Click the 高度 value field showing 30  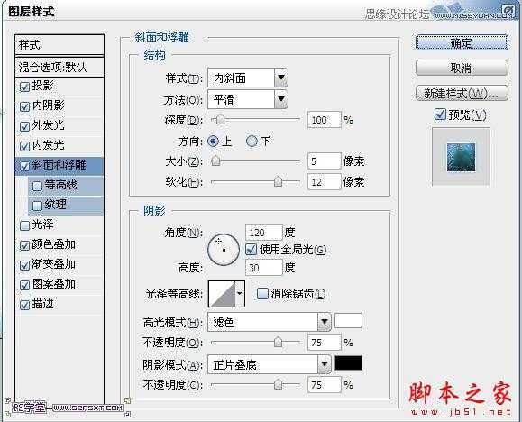[x=264, y=268]
